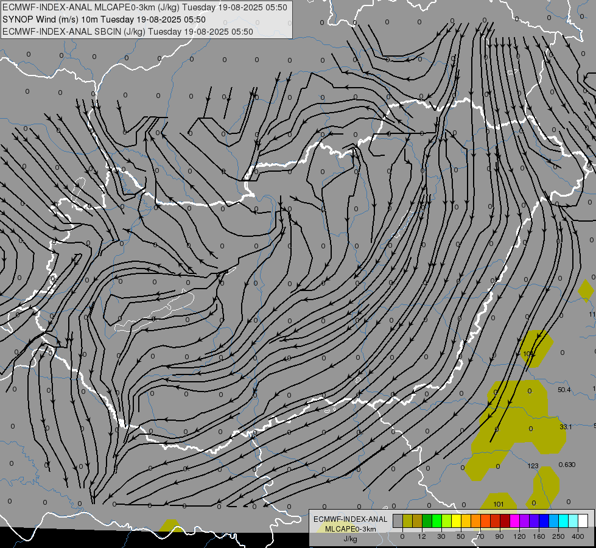Select the 'SYNOP Wind (m/s) 10m' title line
The height and width of the screenshot is (548, 596).
pos(103,19)
